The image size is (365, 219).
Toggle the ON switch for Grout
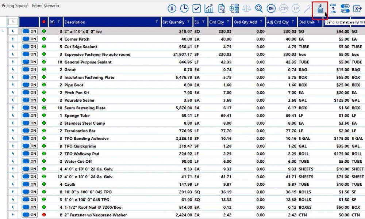point(30,69)
